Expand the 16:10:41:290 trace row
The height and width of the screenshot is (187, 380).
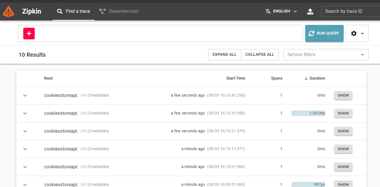click(x=25, y=95)
